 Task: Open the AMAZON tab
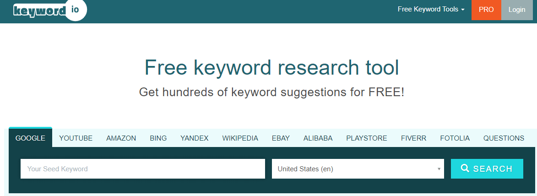[121, 138]
